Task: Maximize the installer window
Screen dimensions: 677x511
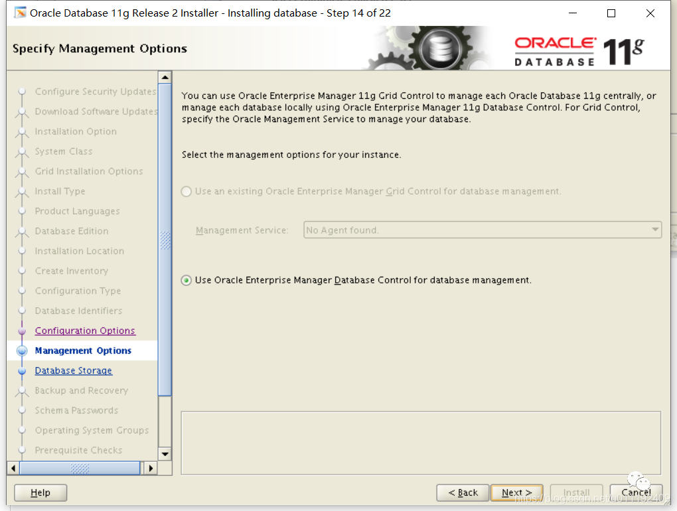Action: [x=611, y=13]
